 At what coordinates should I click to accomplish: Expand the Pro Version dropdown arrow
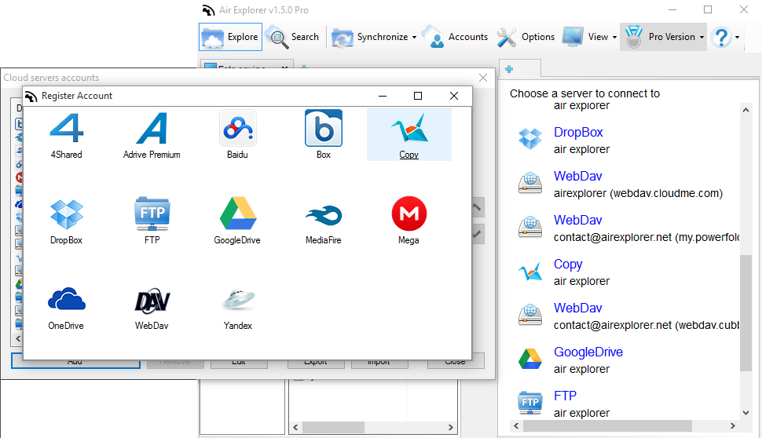(x=702, y=38)
